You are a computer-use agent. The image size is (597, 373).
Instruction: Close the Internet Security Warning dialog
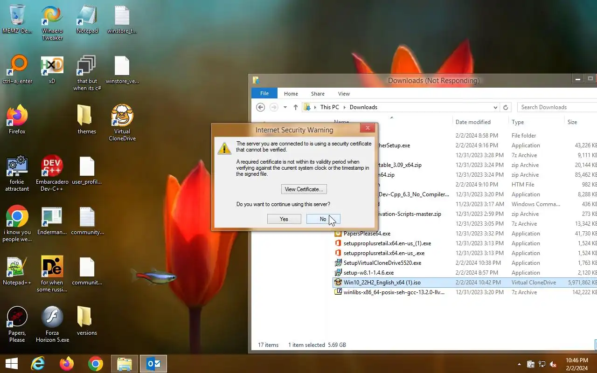pyautogui.click(x=368, y=128)
